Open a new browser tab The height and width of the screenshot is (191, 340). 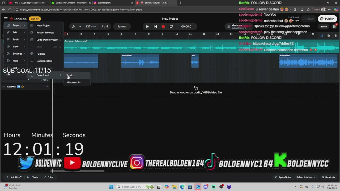tap(180, 3)
